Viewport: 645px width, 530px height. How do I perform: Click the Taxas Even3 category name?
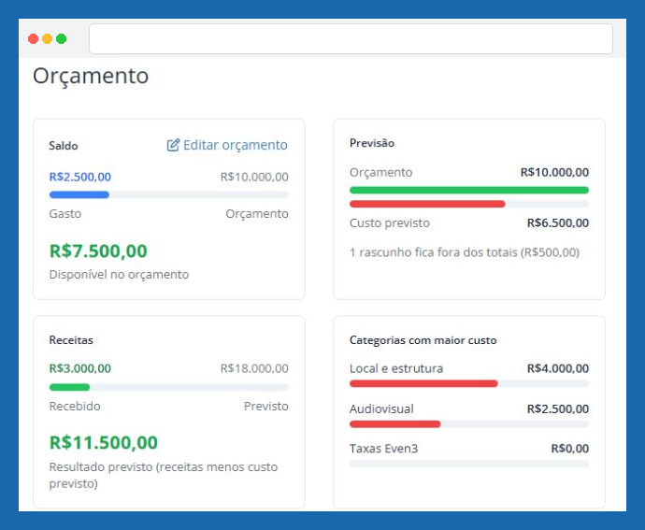[x=383, y=449]
